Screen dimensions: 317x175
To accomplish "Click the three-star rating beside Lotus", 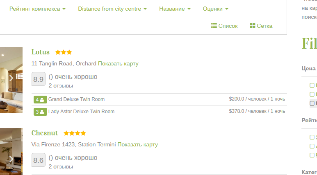I will pyautogui.click(x=64, y=52).
